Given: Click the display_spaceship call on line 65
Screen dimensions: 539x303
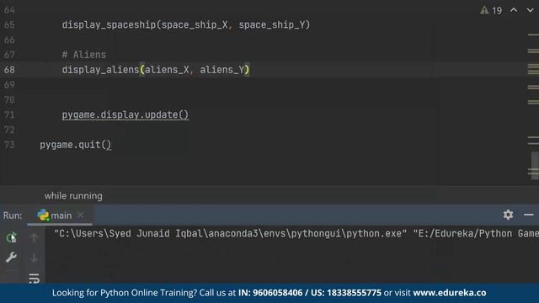Looking at the screenshot, I should click(x=186, y=25).
